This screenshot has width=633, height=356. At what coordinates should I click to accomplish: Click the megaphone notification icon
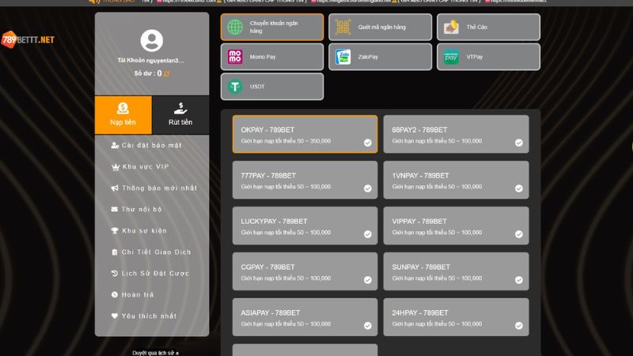(x=115, y=188)
